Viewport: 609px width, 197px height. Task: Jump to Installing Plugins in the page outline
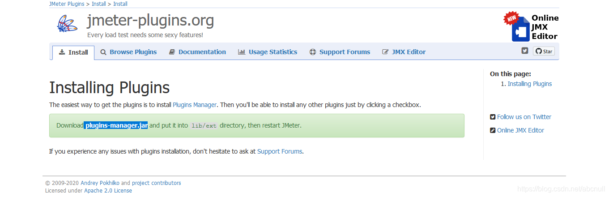click(530, 84)
